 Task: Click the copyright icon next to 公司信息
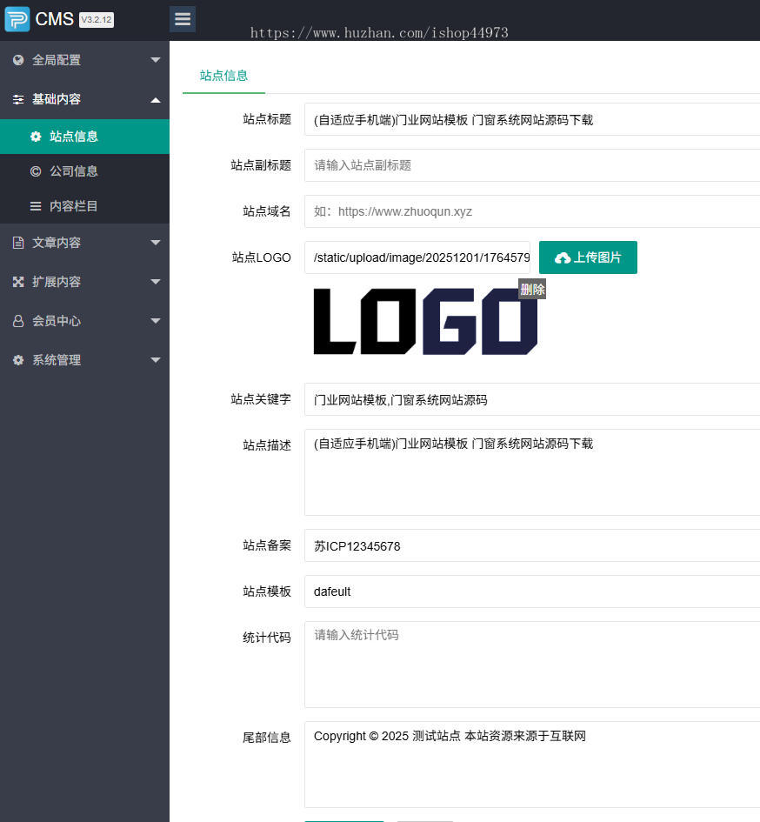[35, 170]
